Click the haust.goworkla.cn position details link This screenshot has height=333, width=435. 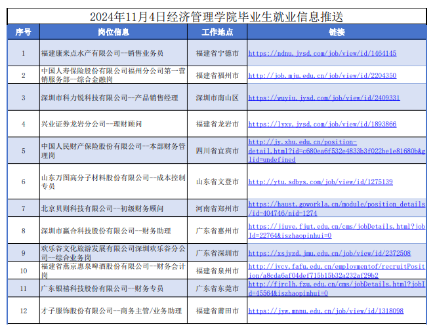point(336,208)
